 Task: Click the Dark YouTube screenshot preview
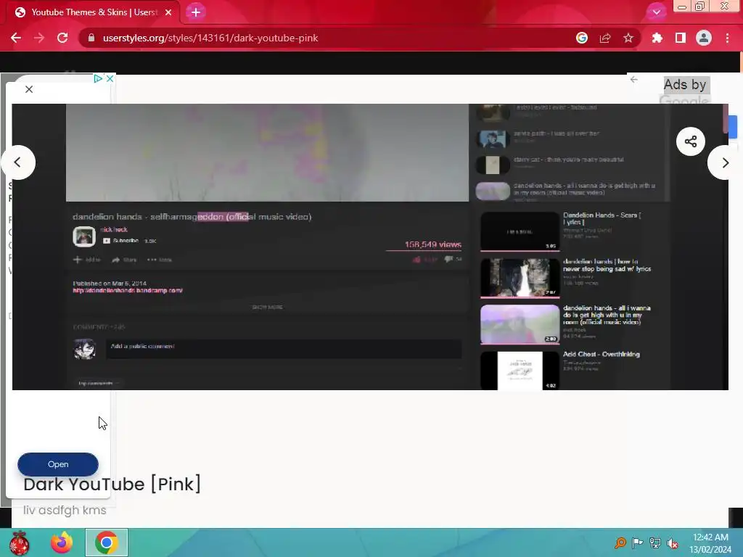coord(370,247)
